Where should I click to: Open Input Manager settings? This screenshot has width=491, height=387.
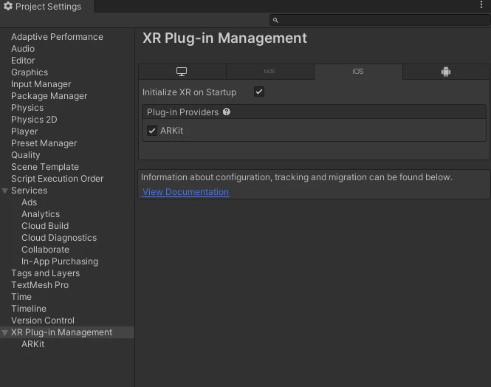[41, 84]
